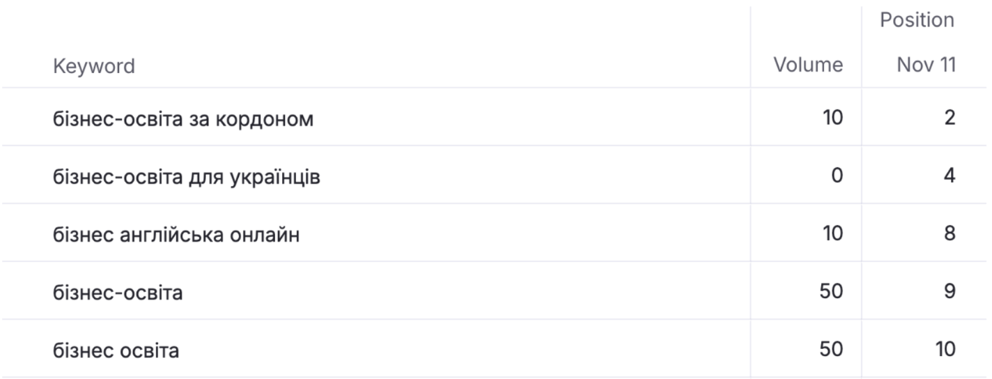Screen dimensions: 992x379
Task: Click the бізнес-освіта keyword with hyphen
Action: point(118,292)
